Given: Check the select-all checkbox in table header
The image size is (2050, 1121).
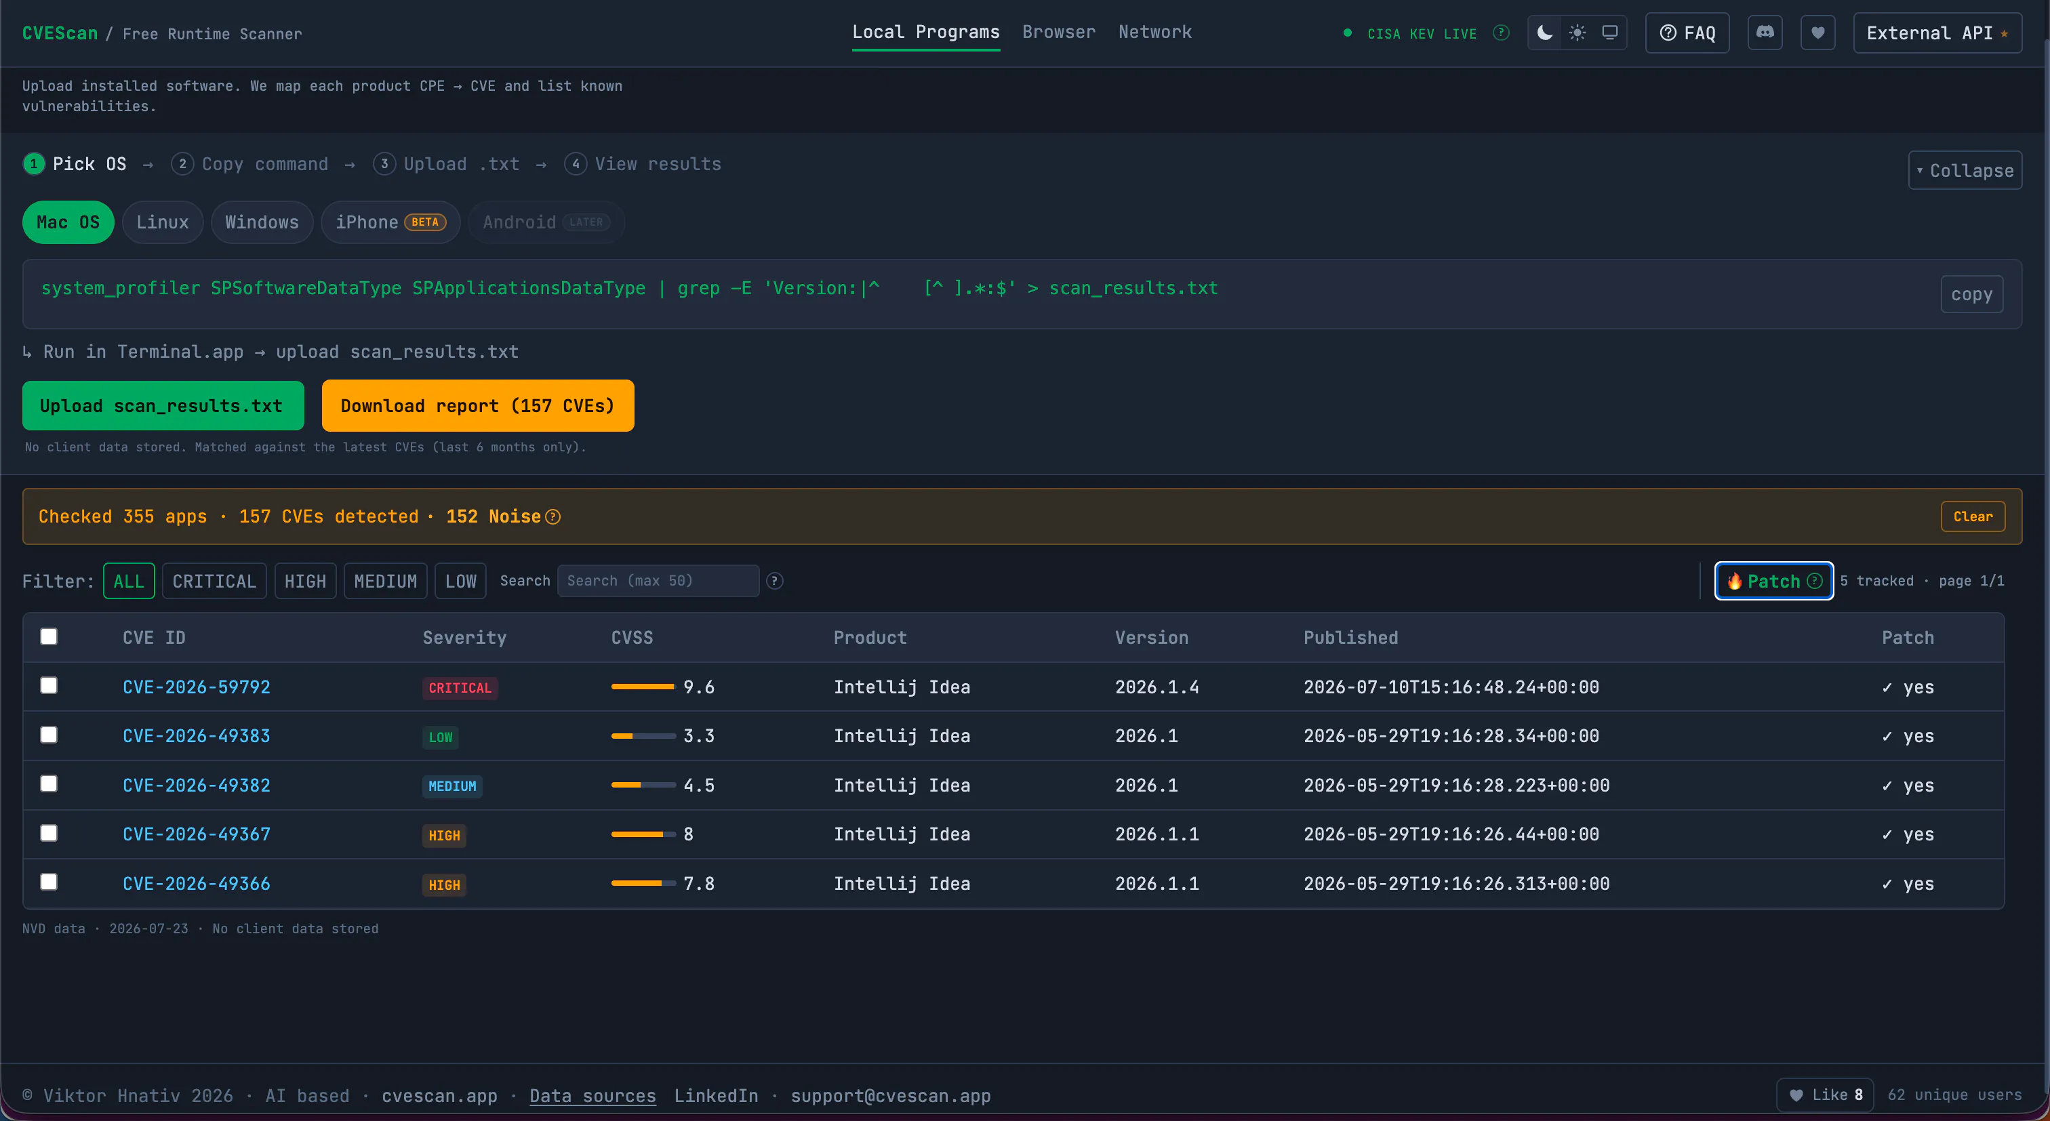Looking at the screenshot, I should [x=49, y=636].
